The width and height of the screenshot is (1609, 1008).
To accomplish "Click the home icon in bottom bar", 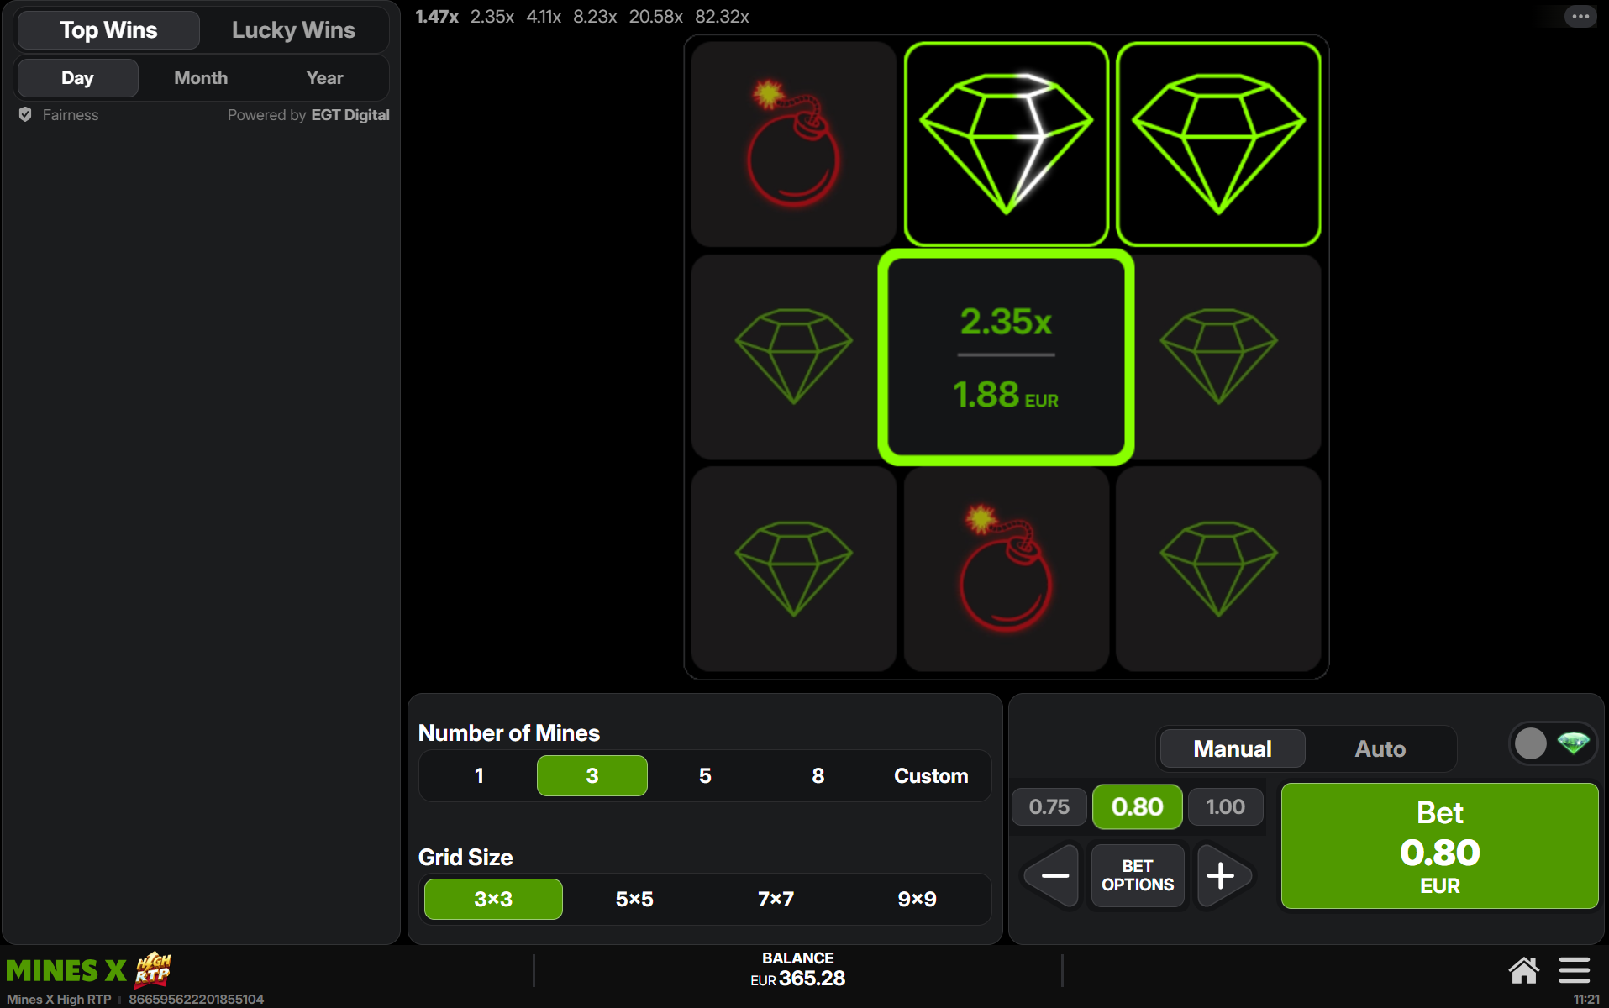I will [1523, 970].
